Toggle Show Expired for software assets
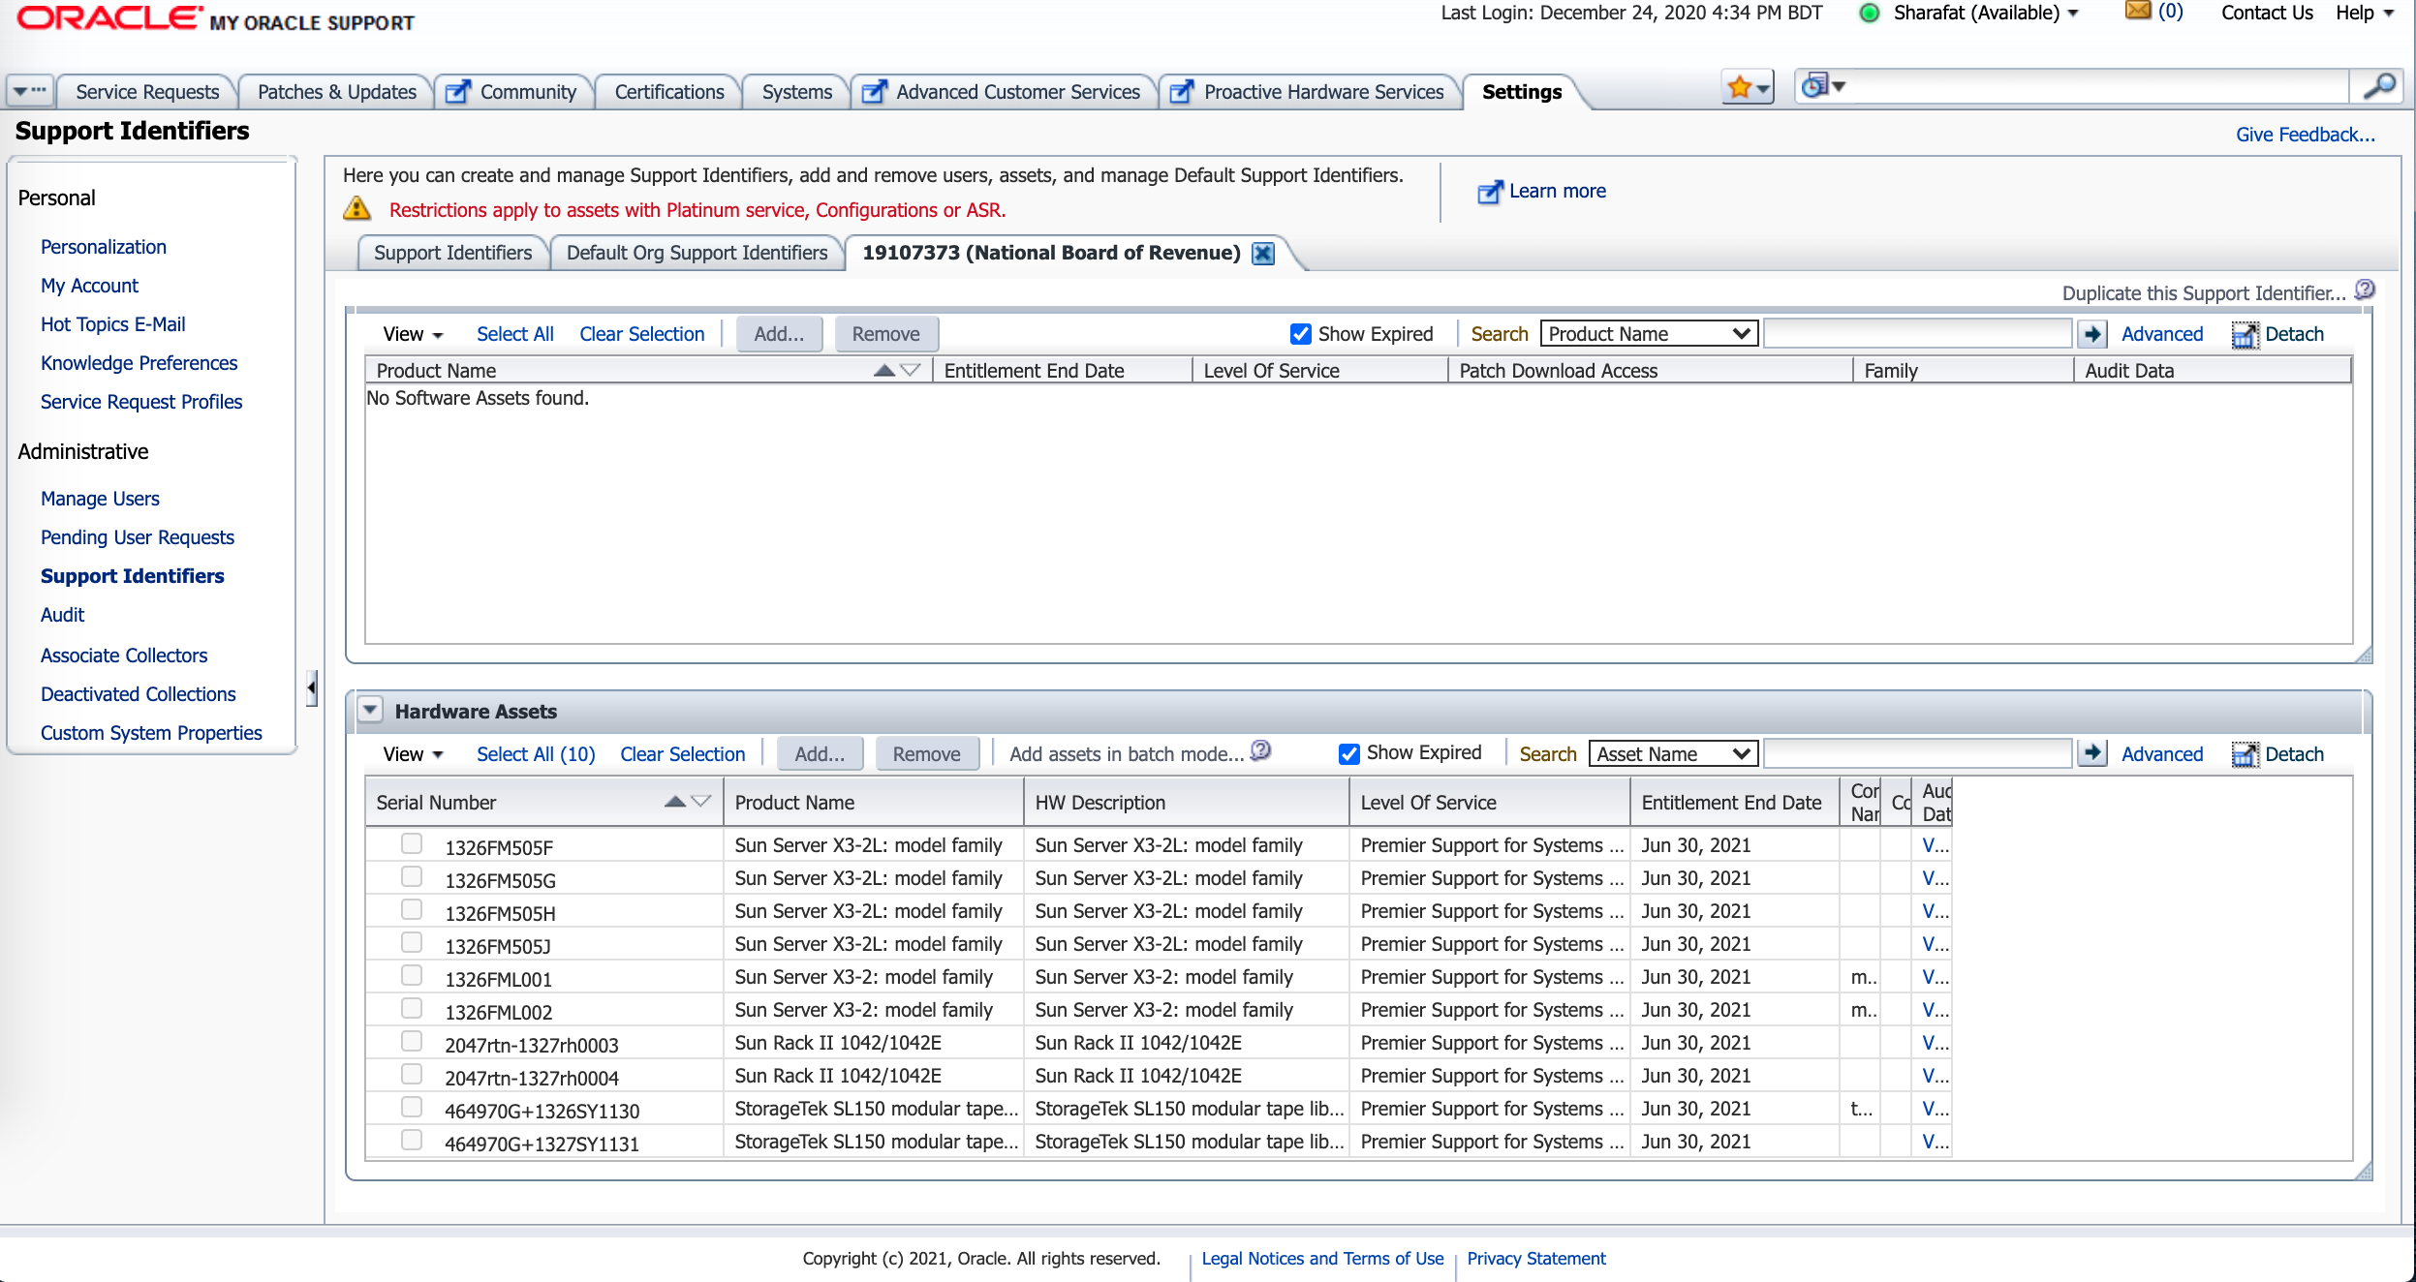Viewport: 2416px width, 1282px height. click(1301, 334)
